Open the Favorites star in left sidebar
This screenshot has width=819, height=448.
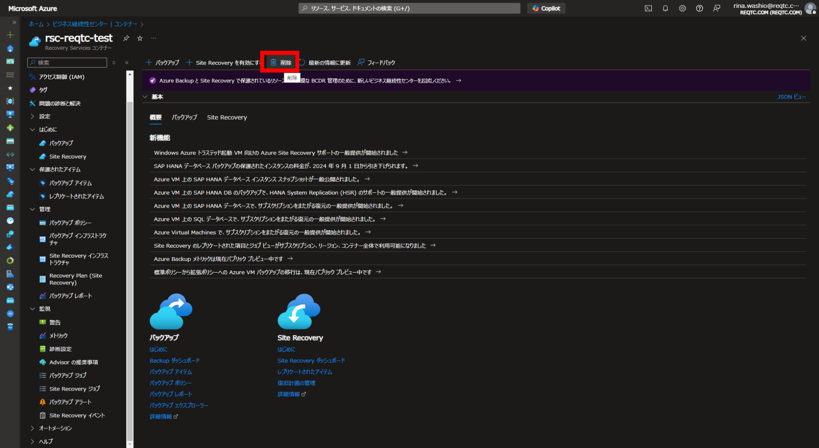point(10,88)
